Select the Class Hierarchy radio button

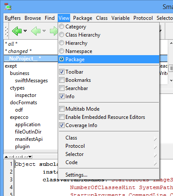62,34
